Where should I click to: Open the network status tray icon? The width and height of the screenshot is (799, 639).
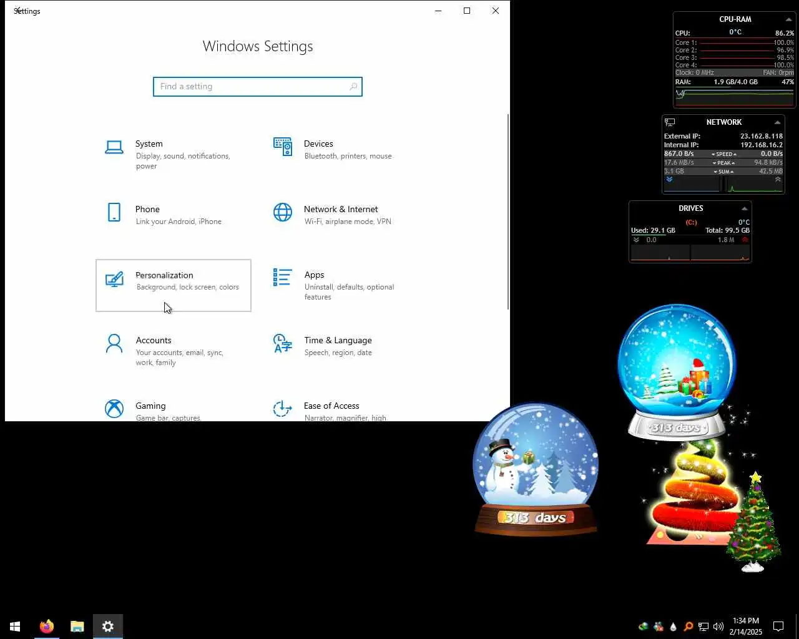click(x=703, y=627)
